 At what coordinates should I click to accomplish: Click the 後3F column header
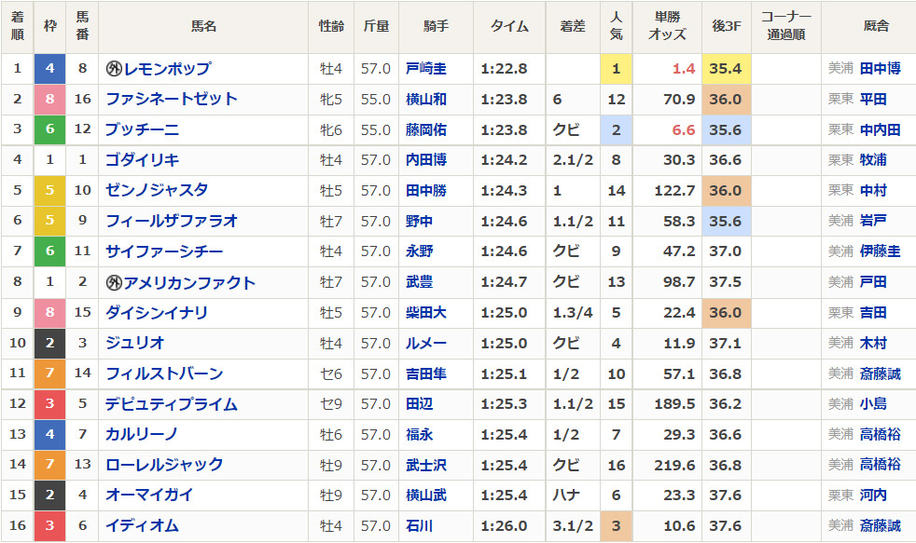coord(725,26)
